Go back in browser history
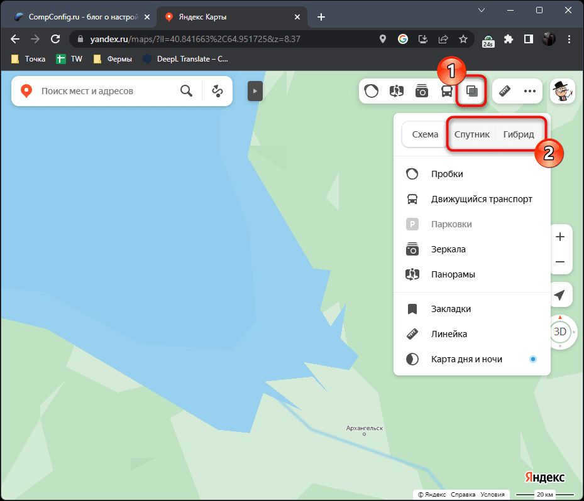Viewport: 584px width, 501px height. click(x=15, y=39)
